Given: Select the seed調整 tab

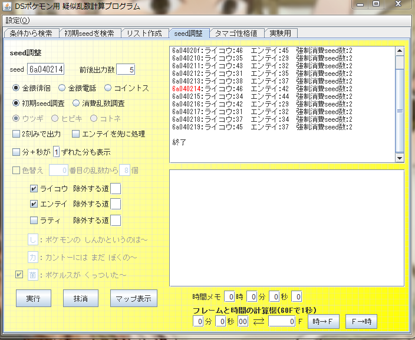Looking at the screenshot, I should (189, 34).
